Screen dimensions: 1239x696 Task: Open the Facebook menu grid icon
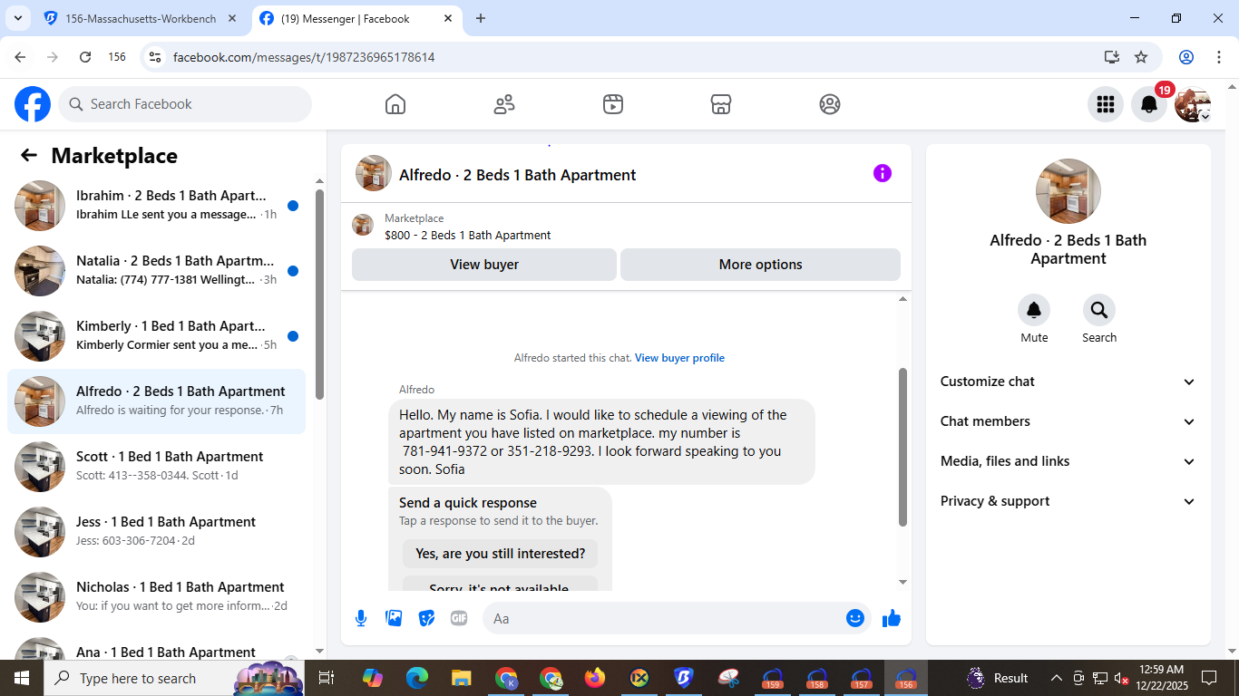[x=1105, y=104]
